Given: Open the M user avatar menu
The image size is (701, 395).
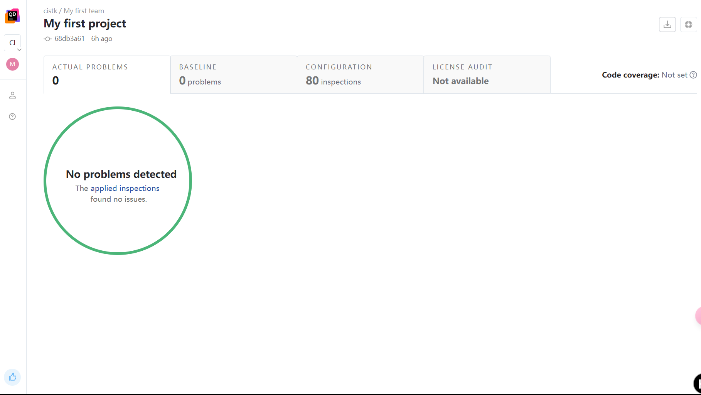Looking at the screenshot, I should pyautogui.click(x=12, y=64).
